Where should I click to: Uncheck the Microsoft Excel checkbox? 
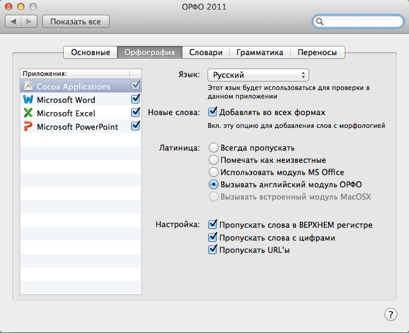(135, 113)
